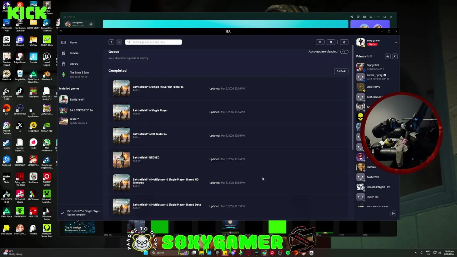Click the soxygamer profile avatar
The width and height of the screenshot is (457, 257).
tap(361, 42)
